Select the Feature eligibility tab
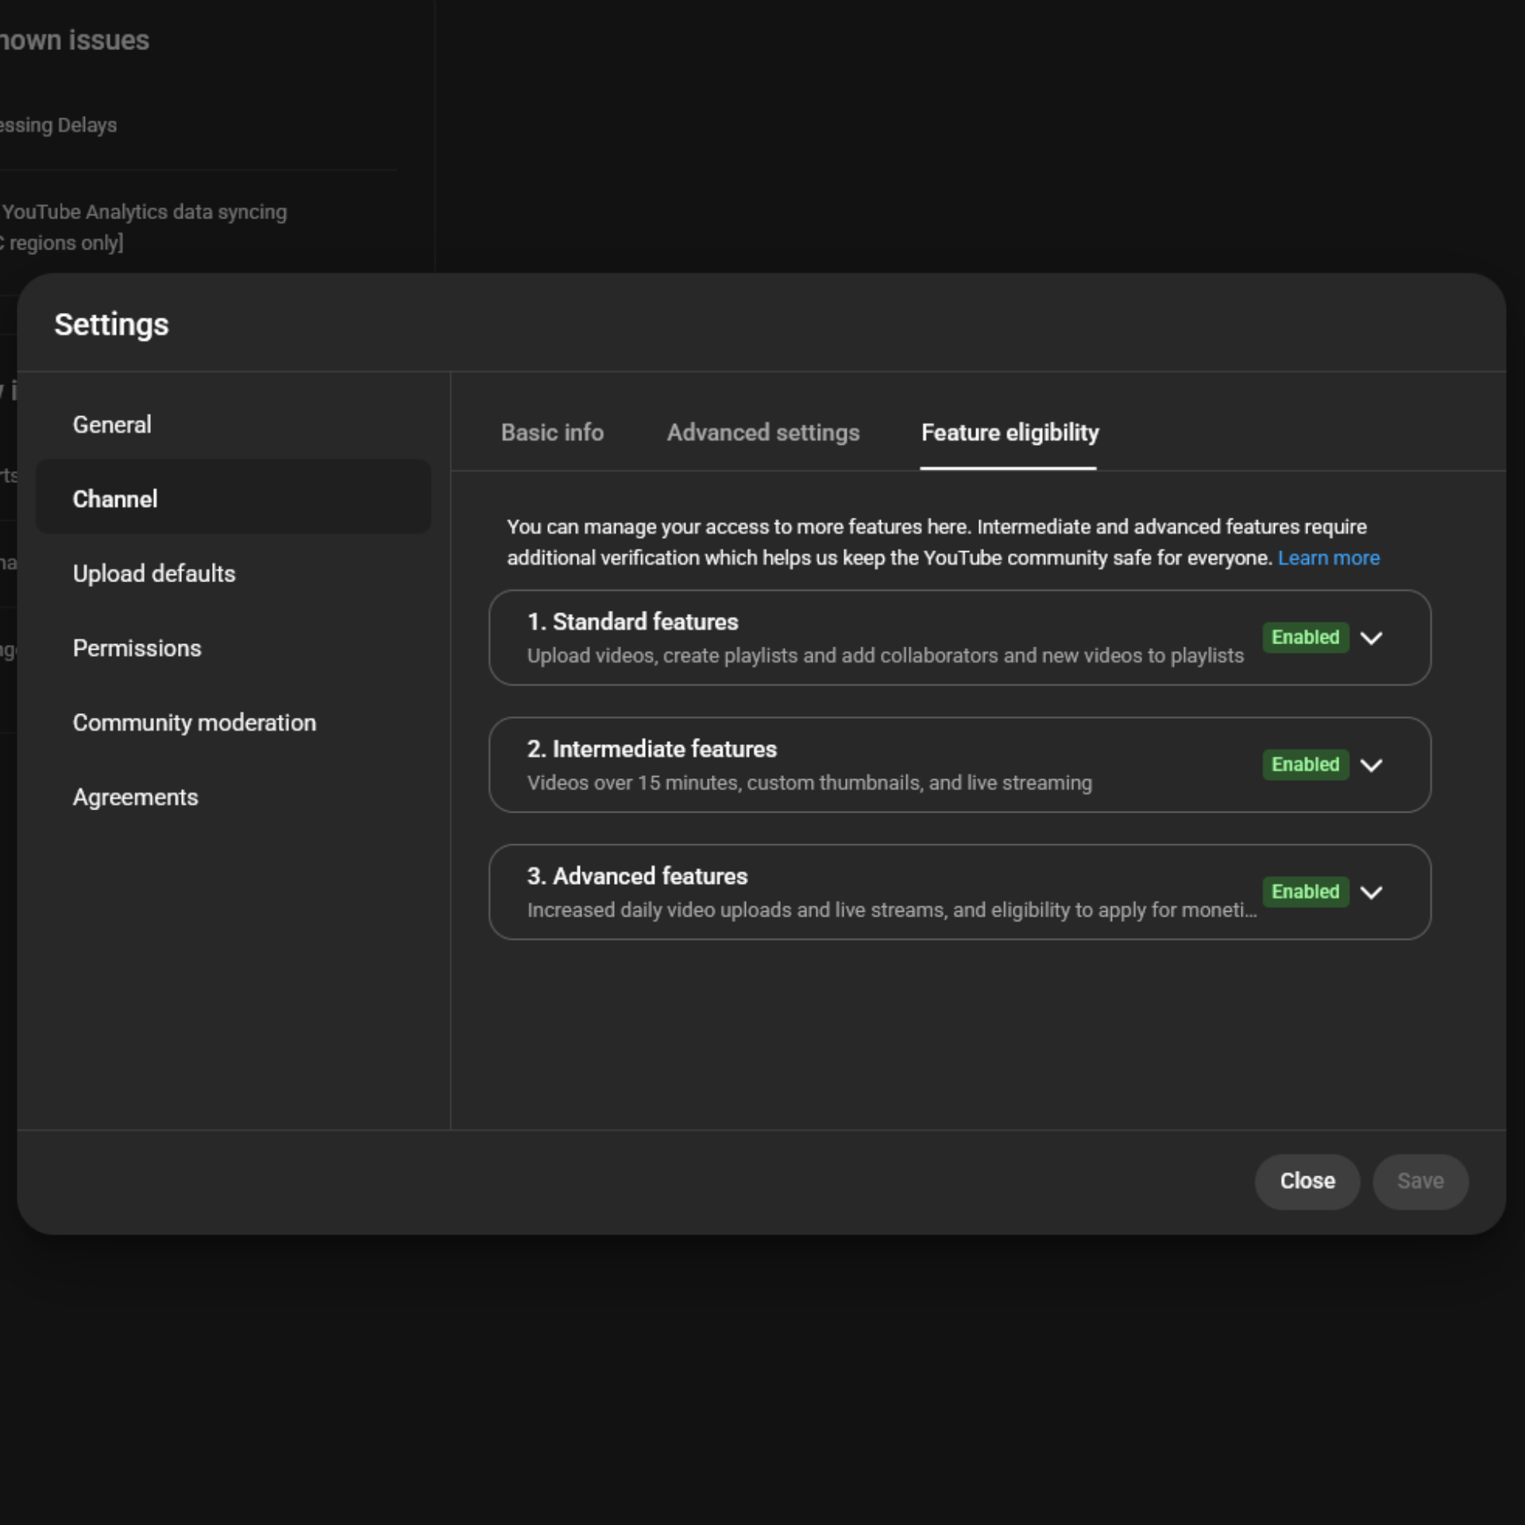Viewport: 1525px width, 1525px height. [1010, 432]
